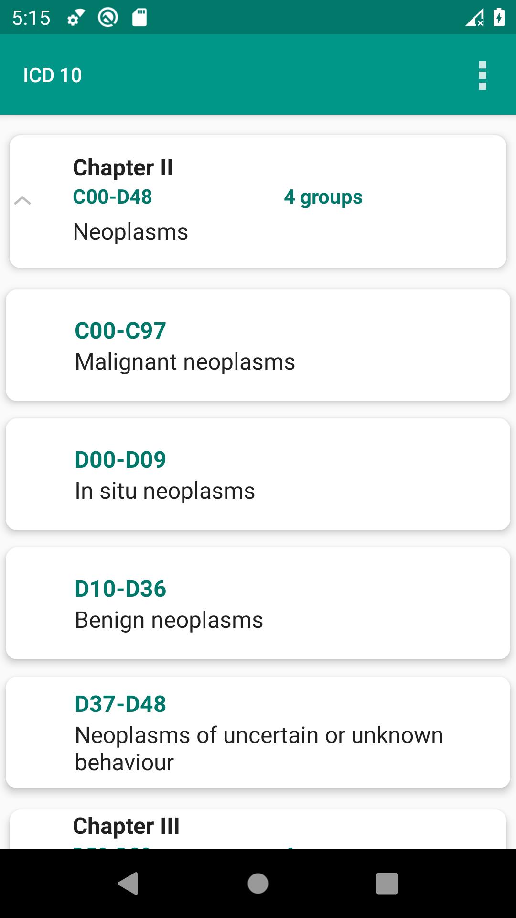Select D10-D36 Benign neoplasms group
The width and height of the screenshot is (516, 918).
258,603
